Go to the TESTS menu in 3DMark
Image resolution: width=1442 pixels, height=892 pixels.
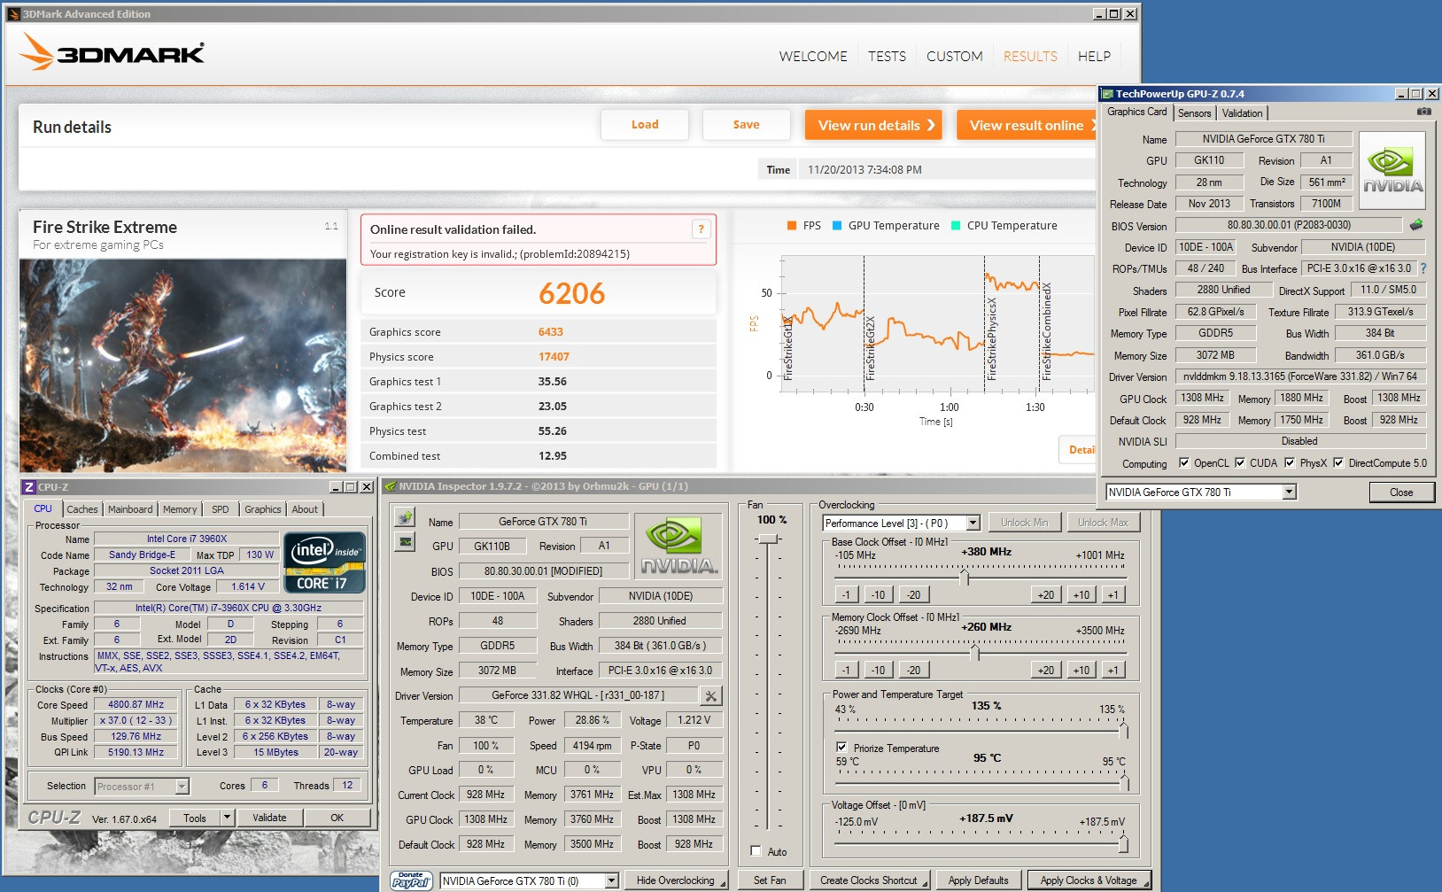point(887,56)
